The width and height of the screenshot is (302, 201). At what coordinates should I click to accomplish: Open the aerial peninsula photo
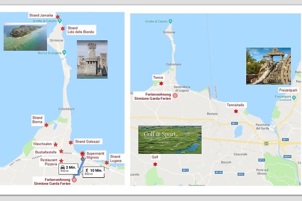pyautogui.click(x=25, y=37)
